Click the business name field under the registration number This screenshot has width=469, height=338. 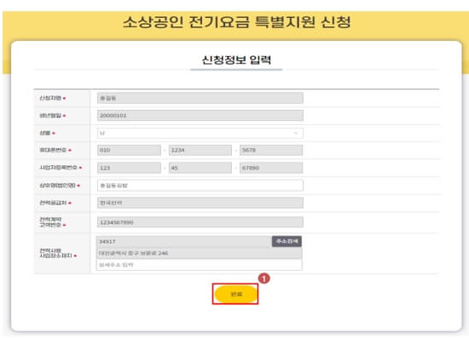(200, 186)
